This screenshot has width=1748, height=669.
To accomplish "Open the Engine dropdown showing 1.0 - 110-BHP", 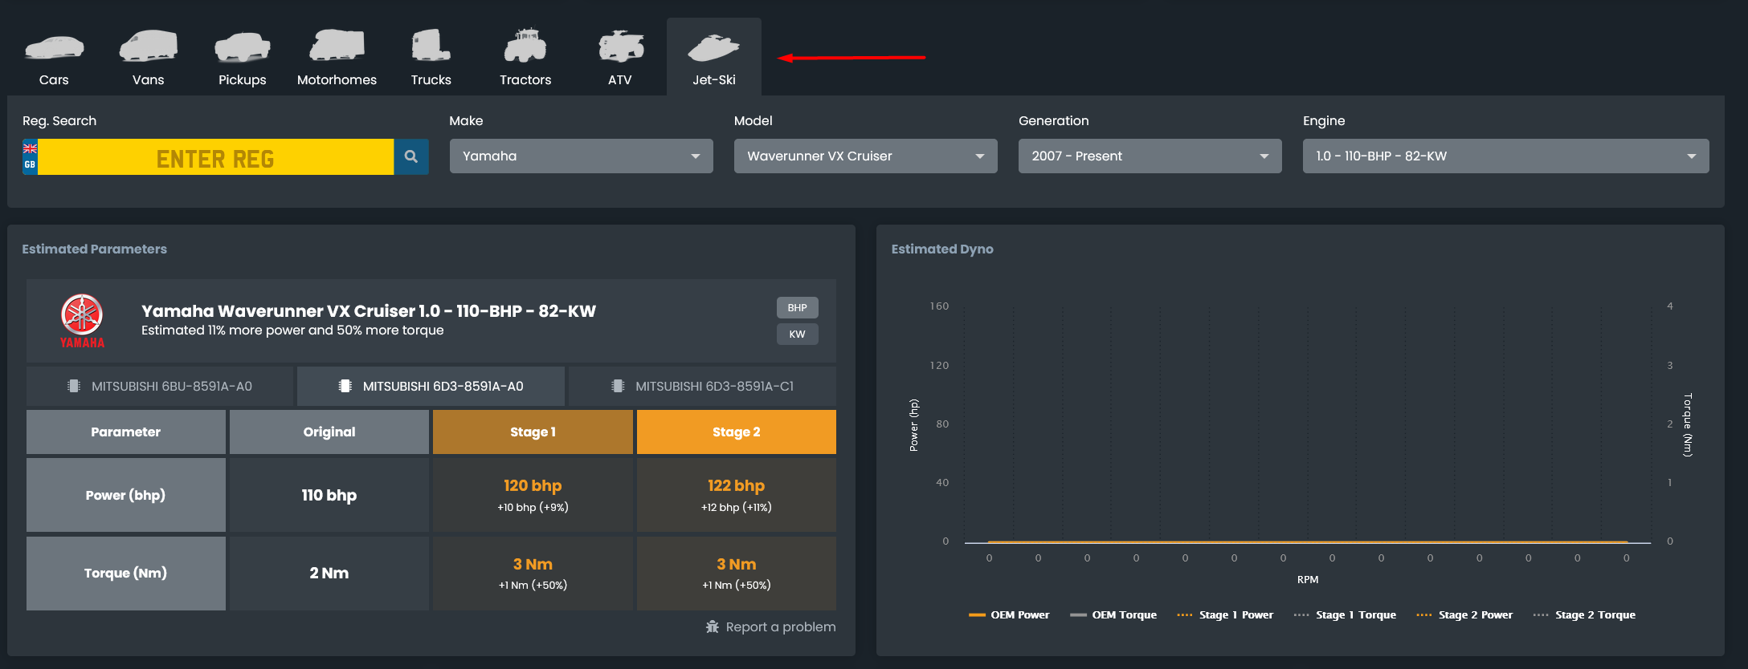I will pyautogui.click(x=1506, y=156).
